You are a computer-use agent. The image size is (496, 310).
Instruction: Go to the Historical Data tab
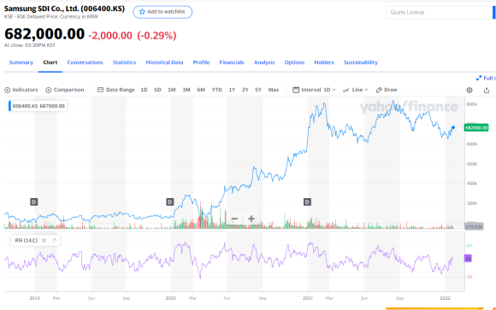coord(164,62)
